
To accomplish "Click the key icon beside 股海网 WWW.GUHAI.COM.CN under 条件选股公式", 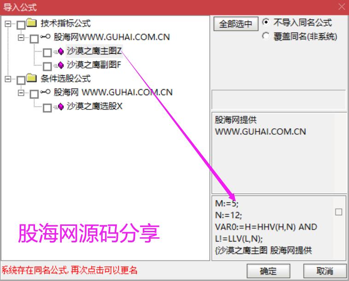I will coord(46,92).
